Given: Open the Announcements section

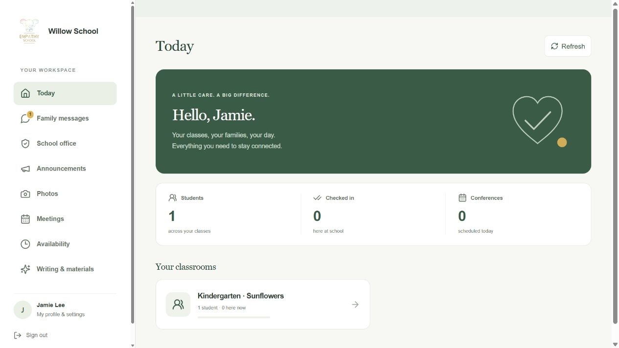Looking at the screenshot, I should 65,169.
